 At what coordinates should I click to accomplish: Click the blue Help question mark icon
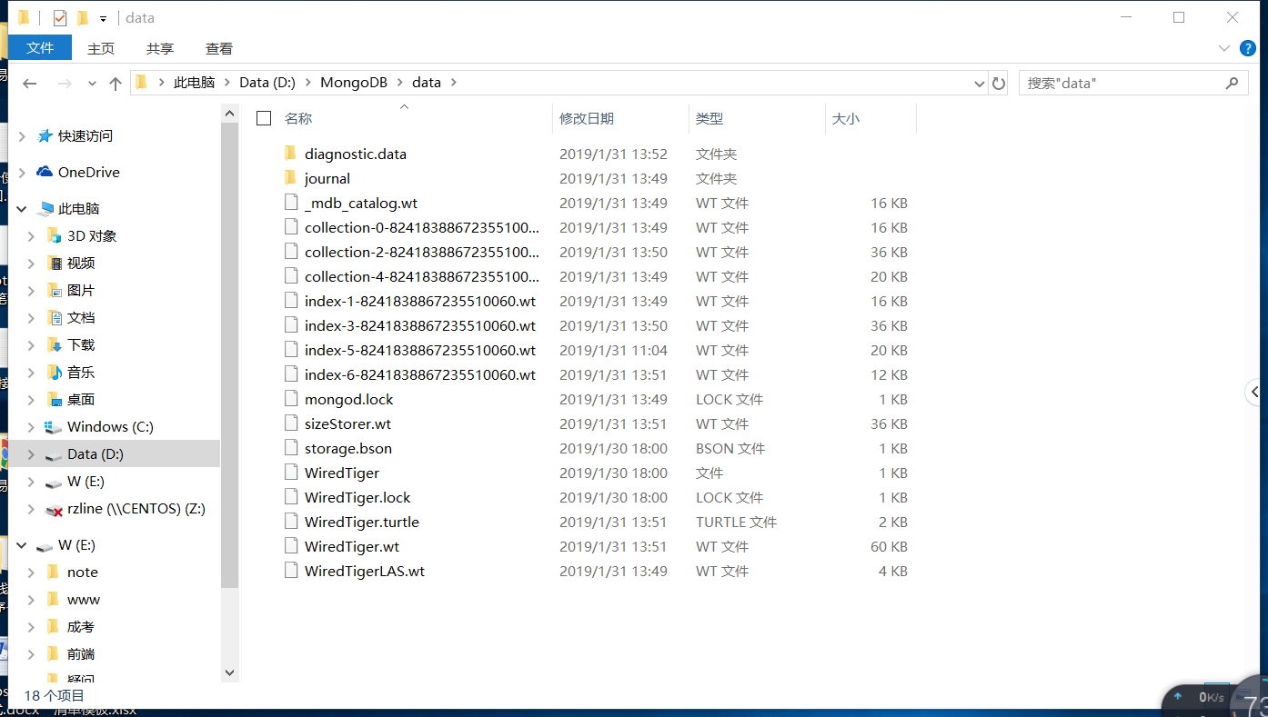pos(1247,48)
